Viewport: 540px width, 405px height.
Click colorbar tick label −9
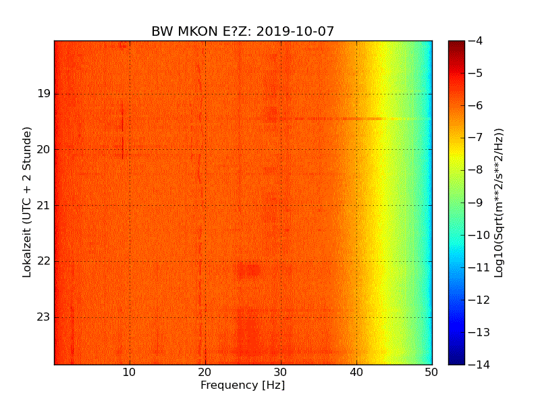pyautogui.click(x=476, y=202)
